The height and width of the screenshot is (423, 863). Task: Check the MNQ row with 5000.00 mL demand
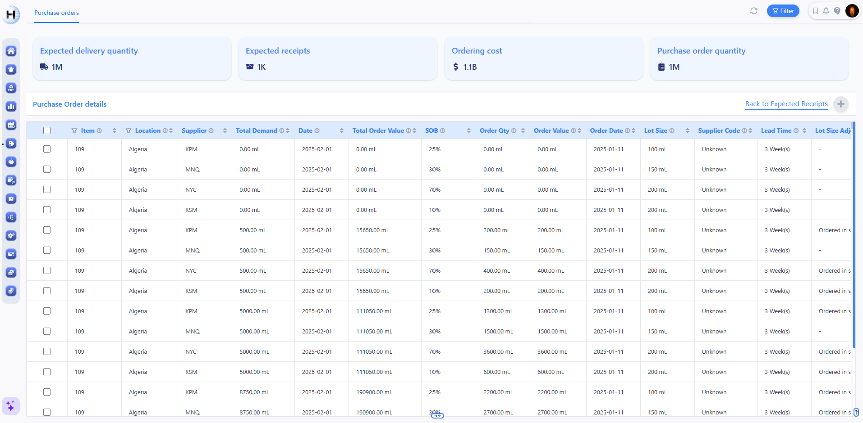pos(47,331)
